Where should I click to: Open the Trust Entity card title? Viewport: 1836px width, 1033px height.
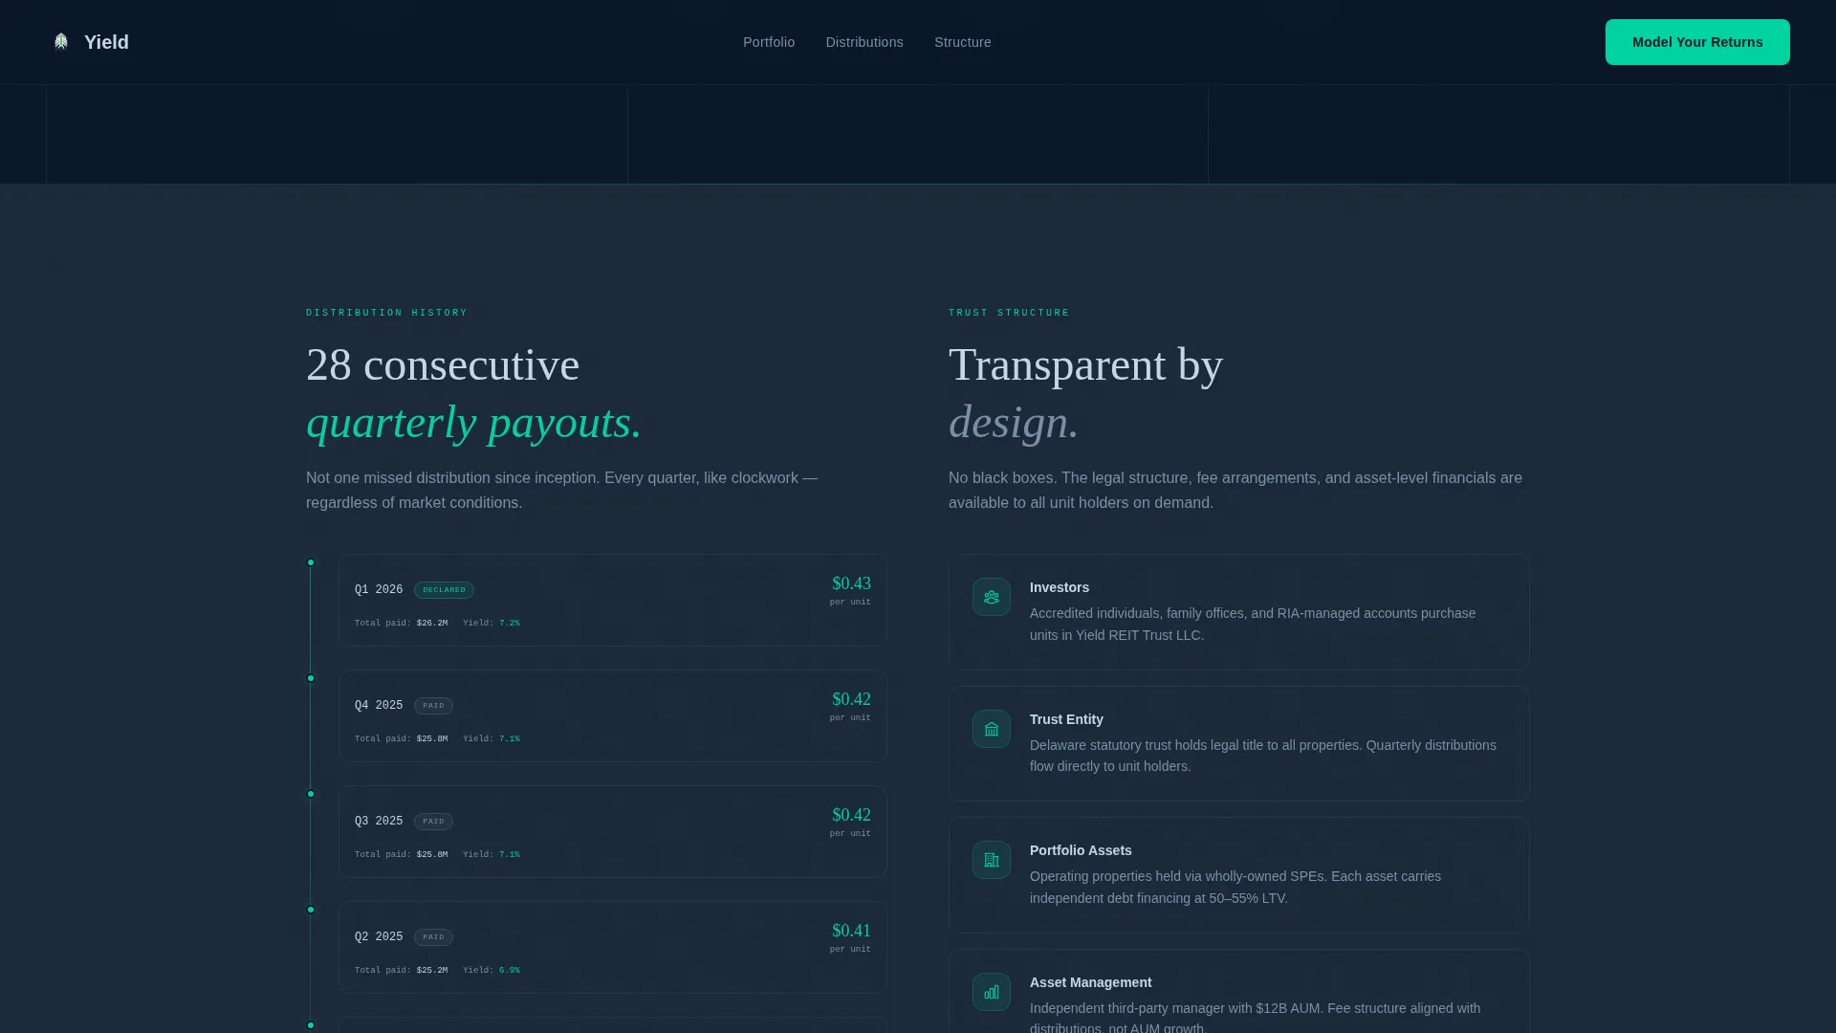[1066, 719]
